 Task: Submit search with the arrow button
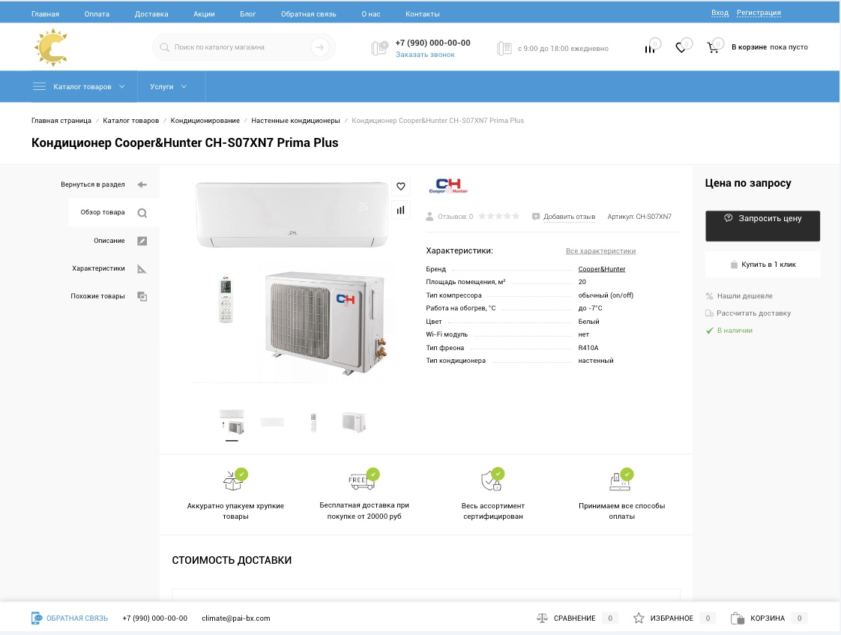(x=319, y=47)
